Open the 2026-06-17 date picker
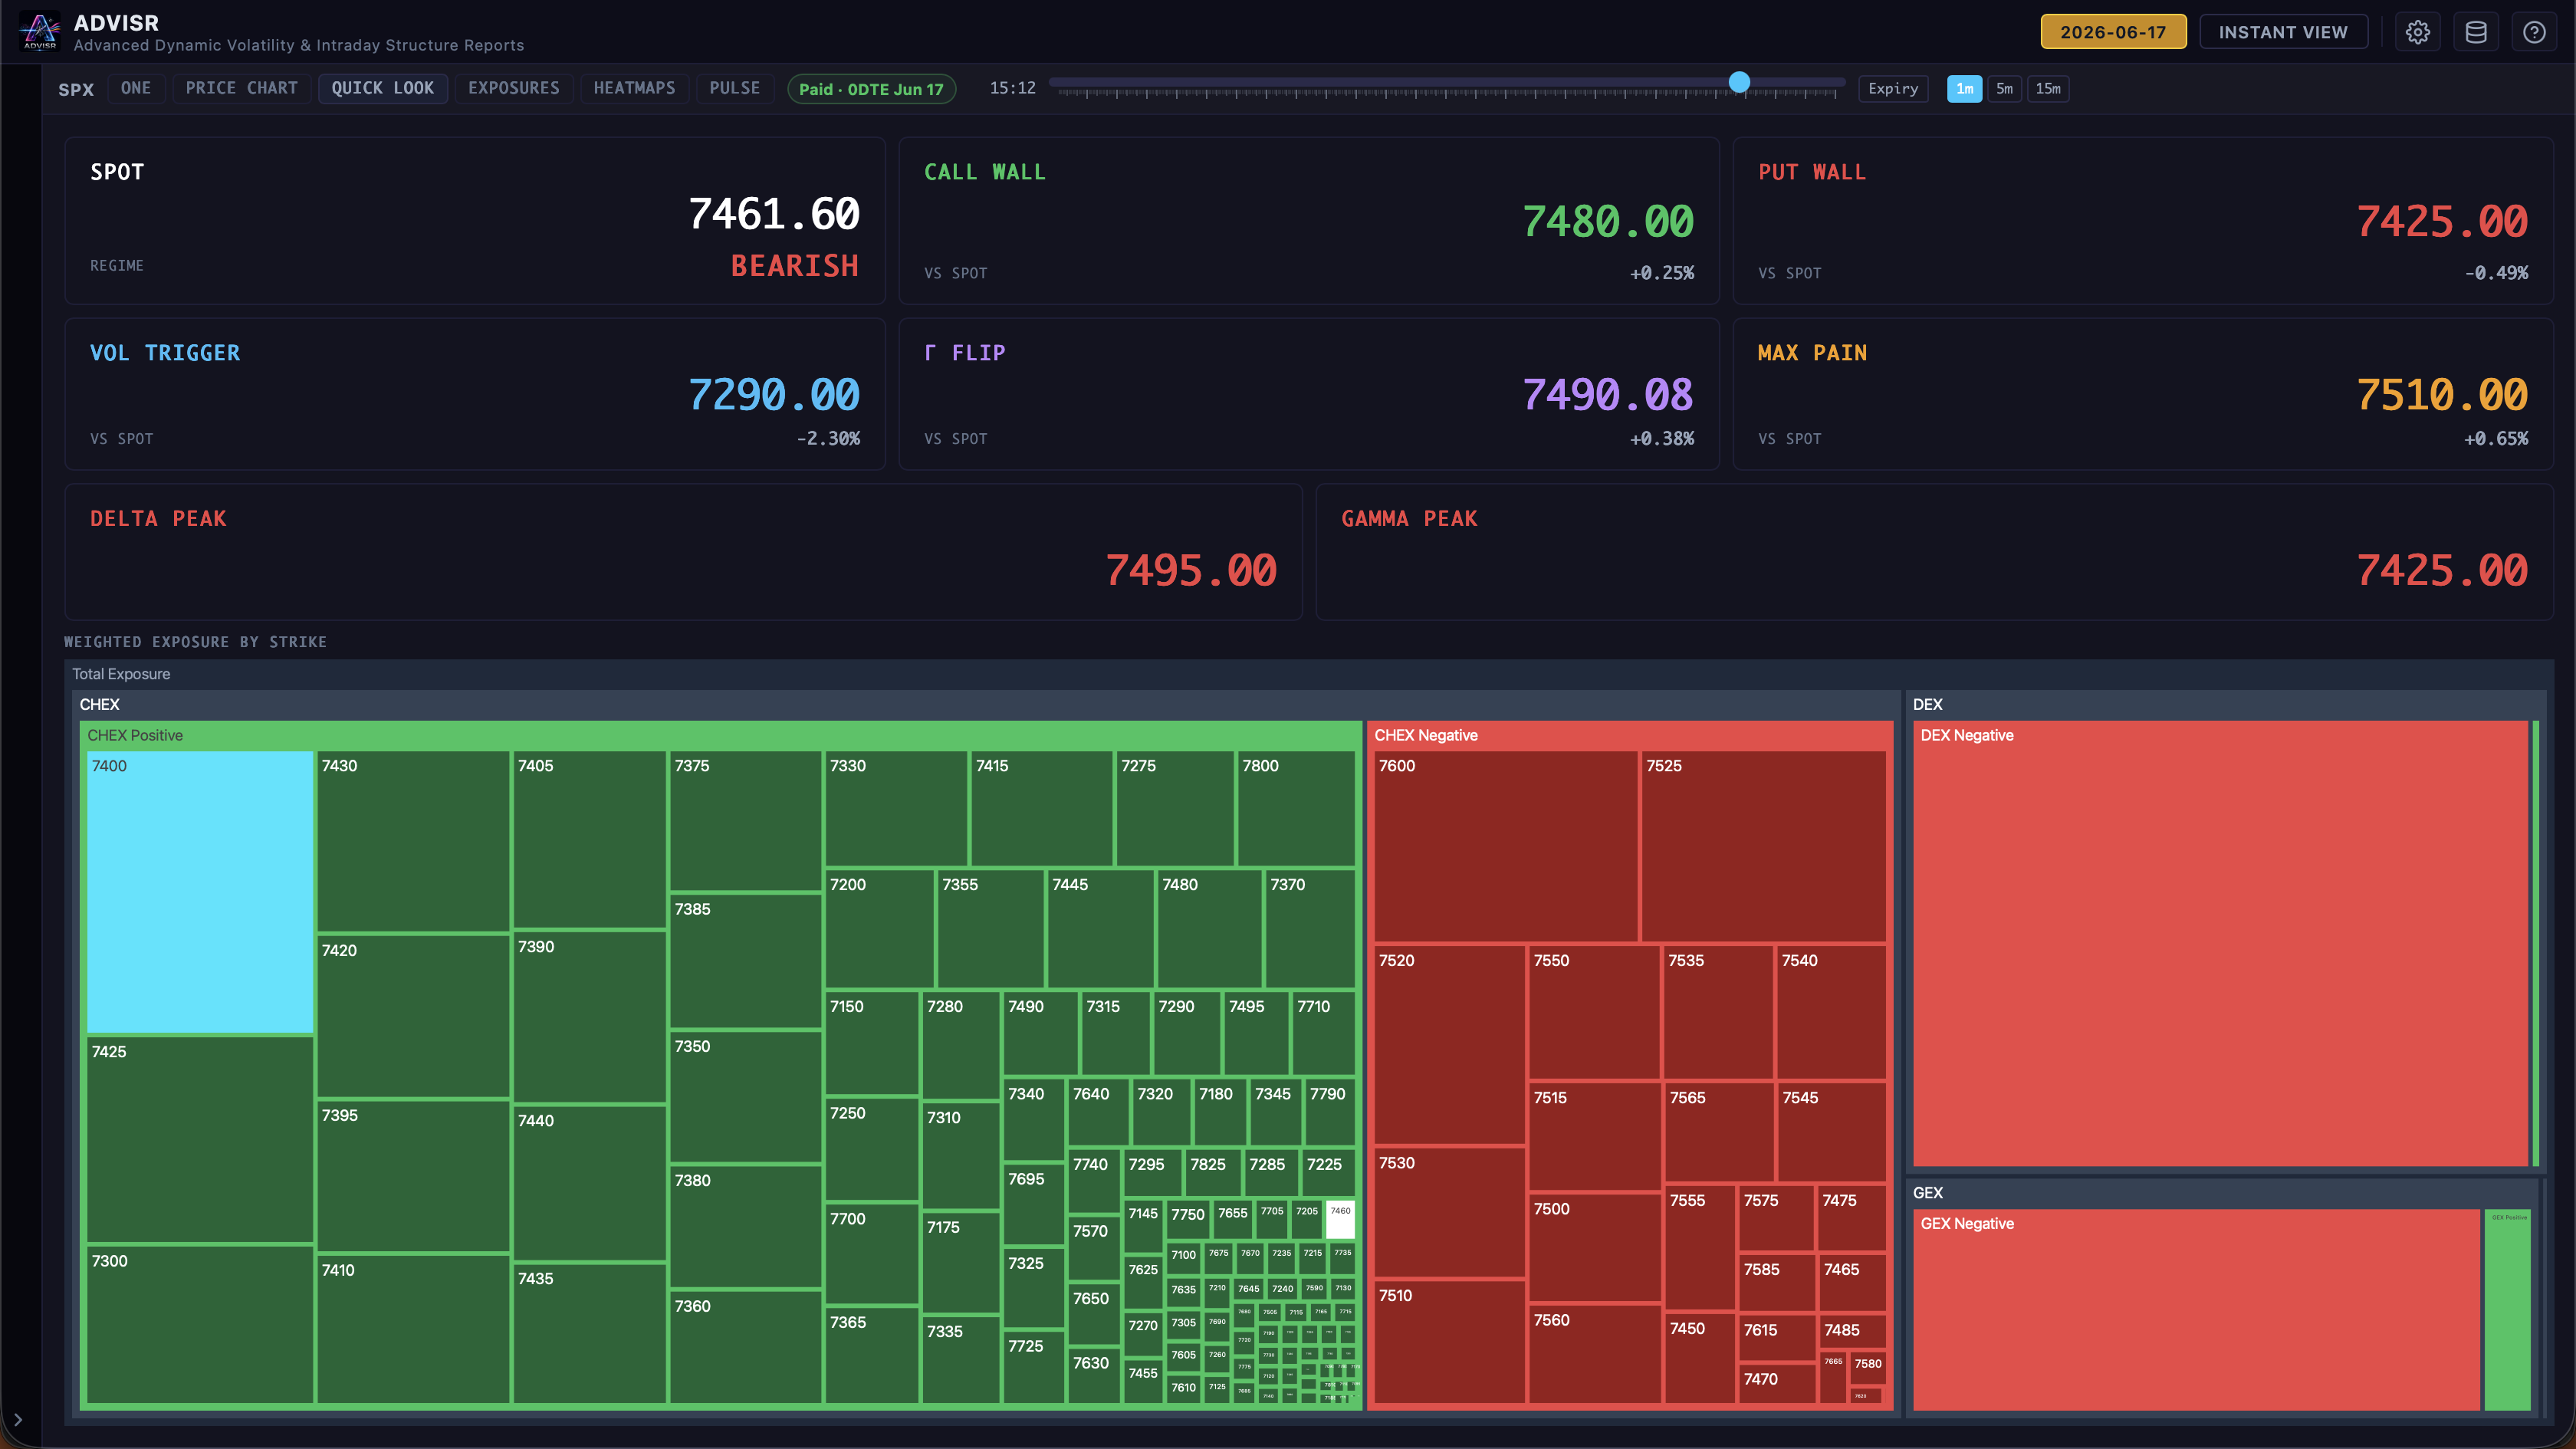The width and height of the screenshot is (2576, 1449). point(2113,32)
